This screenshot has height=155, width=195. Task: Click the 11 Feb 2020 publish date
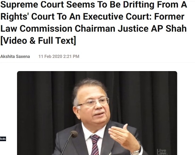click(x=50, y=57)
